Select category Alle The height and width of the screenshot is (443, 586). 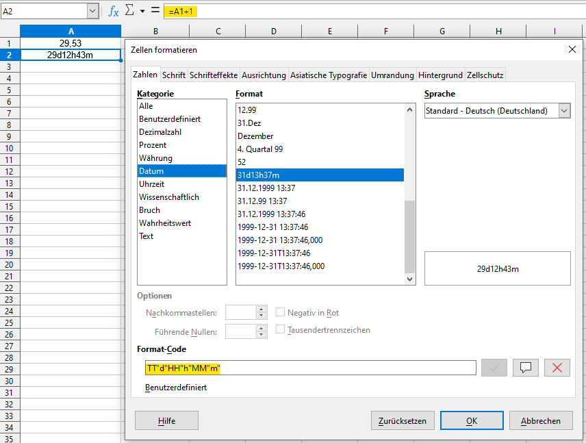[x=181, y=106]
